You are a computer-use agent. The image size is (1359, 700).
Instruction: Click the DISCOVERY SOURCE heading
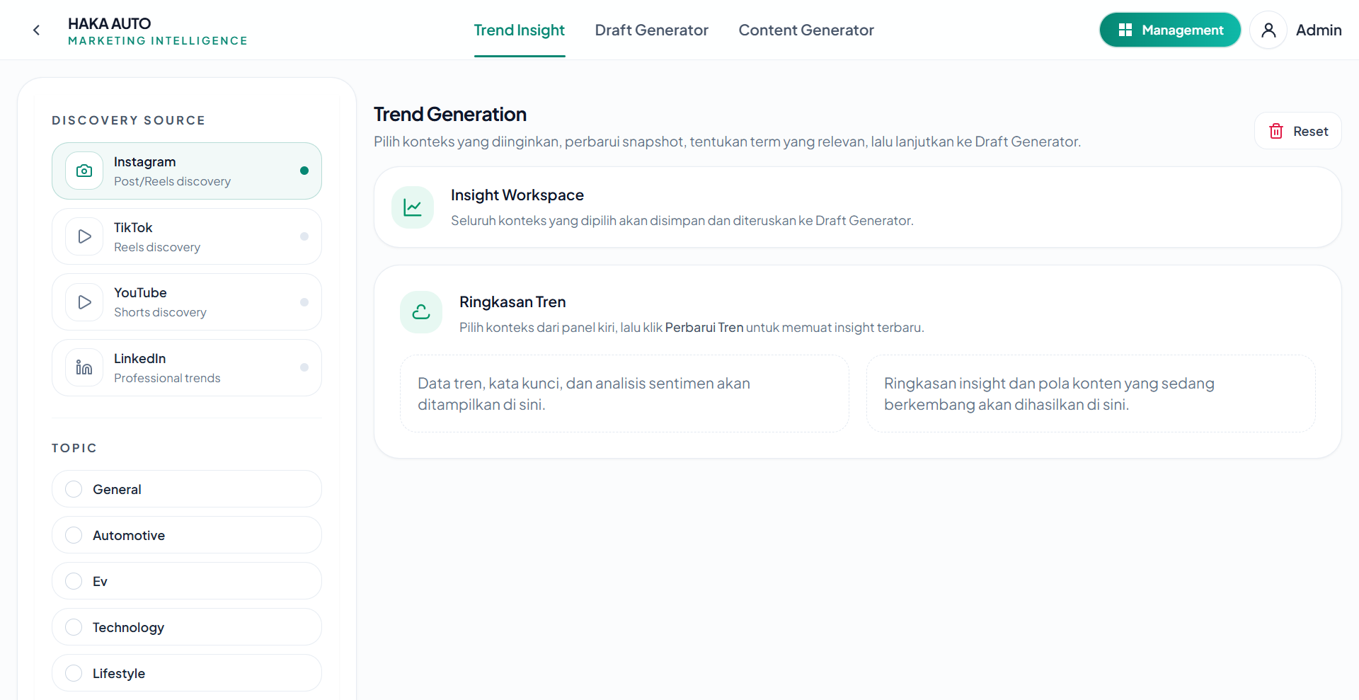[129, 120]
